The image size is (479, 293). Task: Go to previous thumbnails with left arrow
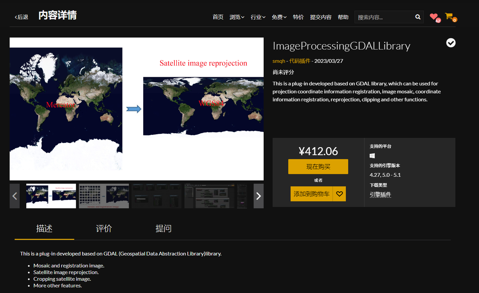coord(15,196)
